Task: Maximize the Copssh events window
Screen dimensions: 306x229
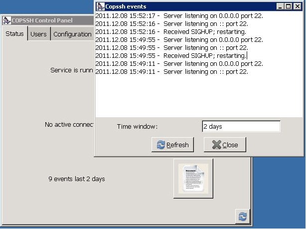Action: coord(288,6)
